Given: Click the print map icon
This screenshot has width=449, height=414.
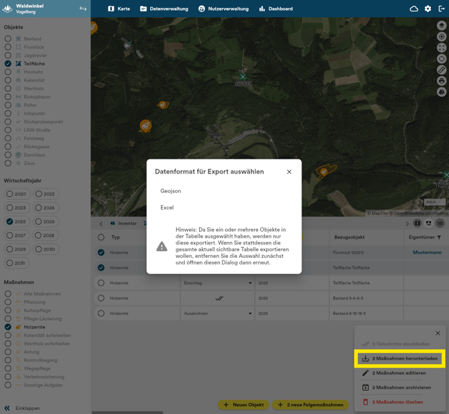Looking at the screenshot, I should pos(442,81).
